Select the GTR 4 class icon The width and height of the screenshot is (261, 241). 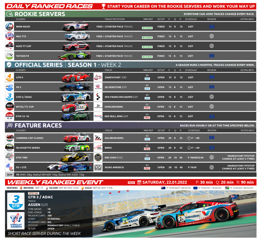10,77
